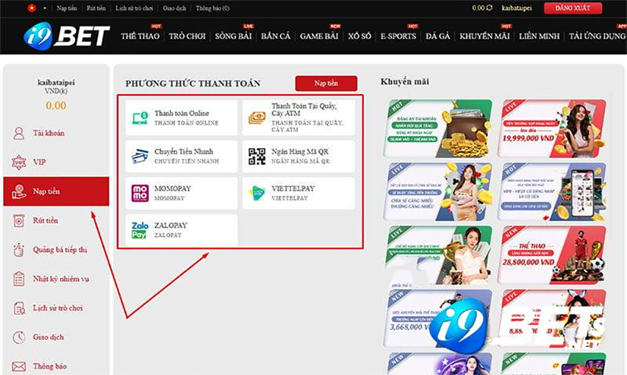Click the ATM cash icon for Thanh Toán Tại Quầy
The height and width of the screenshot is (375, 627).
[x=256, y=118]
